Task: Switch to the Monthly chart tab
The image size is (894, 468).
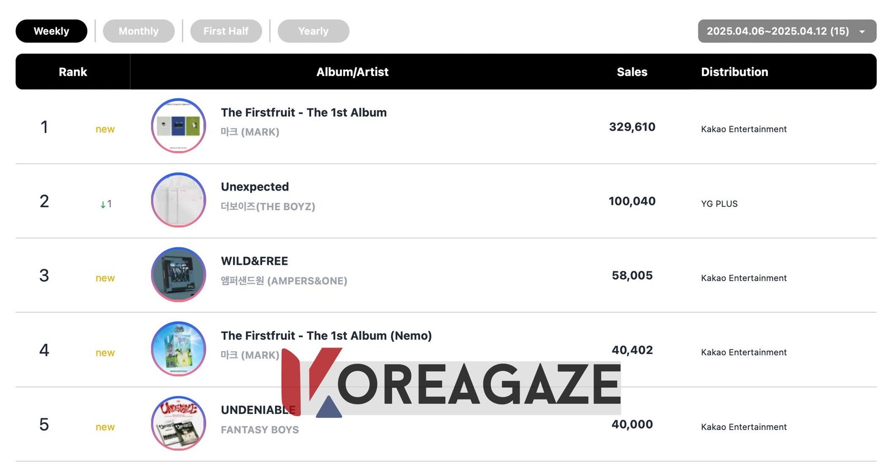Action: [139, 31]
